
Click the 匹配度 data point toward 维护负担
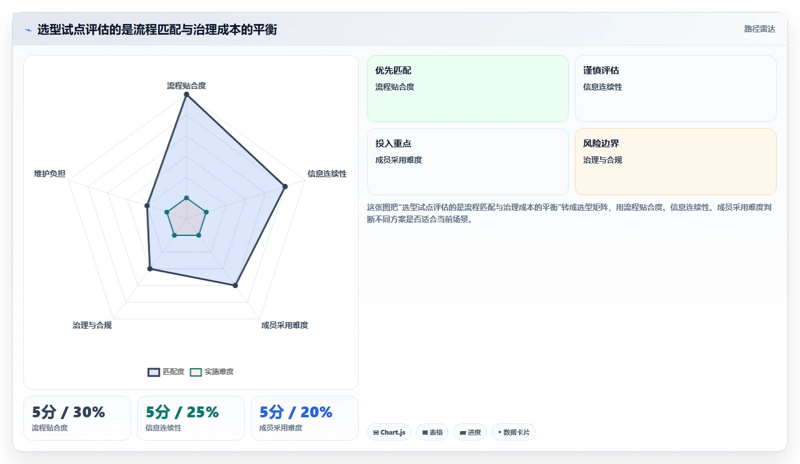point(147,205)
